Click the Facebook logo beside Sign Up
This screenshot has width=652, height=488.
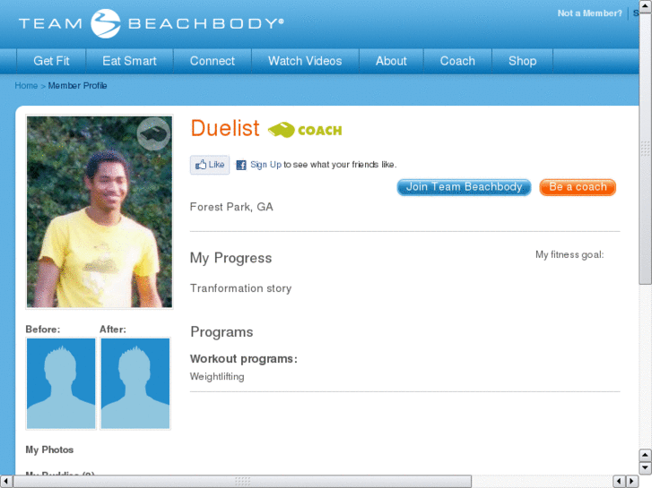[x=241, y=165]
